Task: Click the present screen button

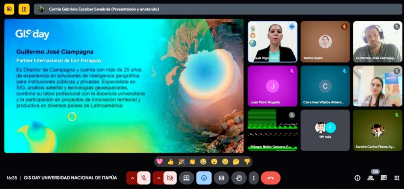Action: tap(186, 178)
